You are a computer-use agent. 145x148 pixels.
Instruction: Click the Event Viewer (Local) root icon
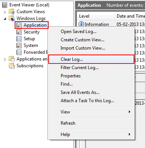(5, 5)
